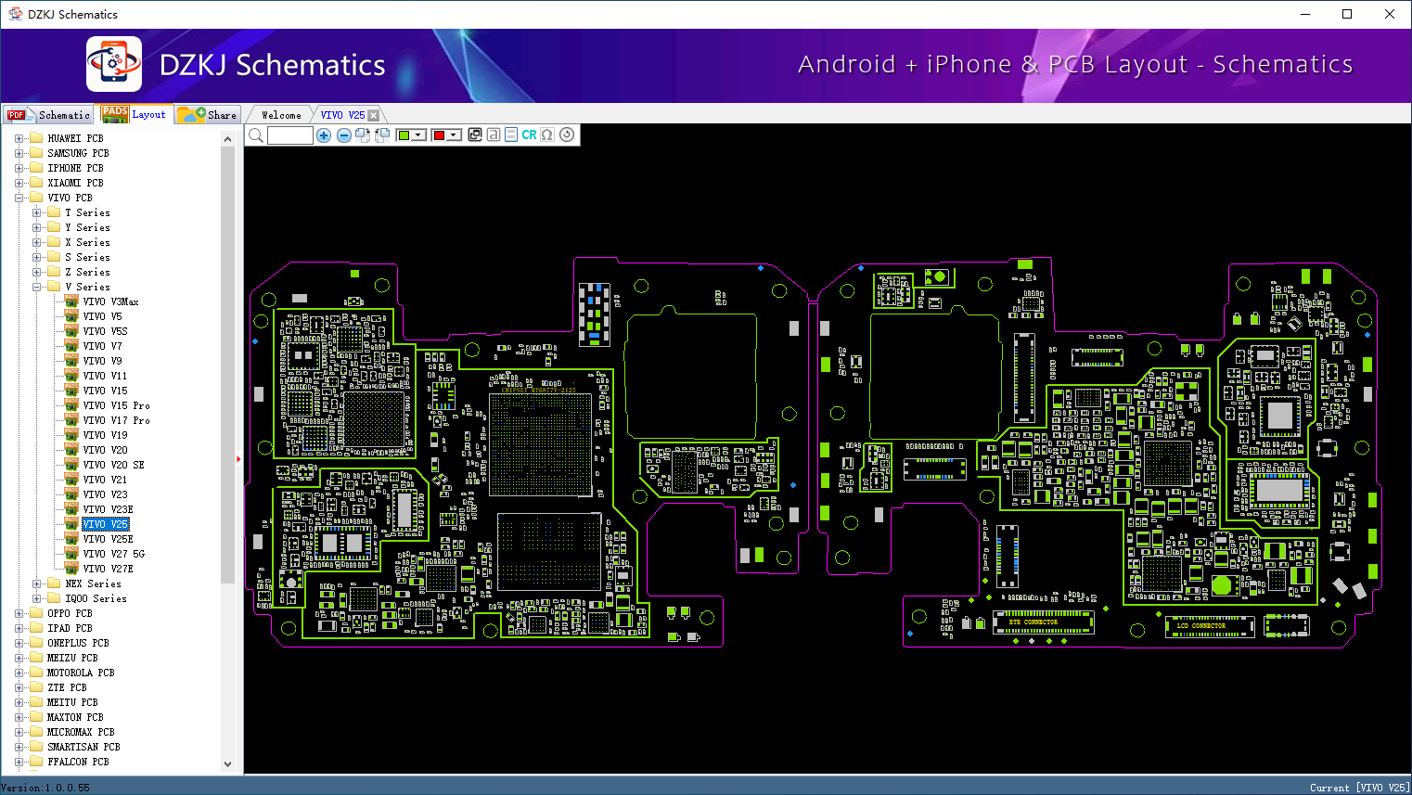Toggle the CR component reference icon

point(529,135)
